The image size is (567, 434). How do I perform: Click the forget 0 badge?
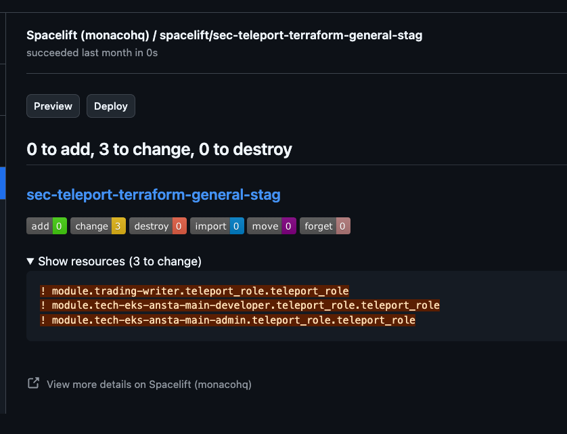[x=325, y=226]
